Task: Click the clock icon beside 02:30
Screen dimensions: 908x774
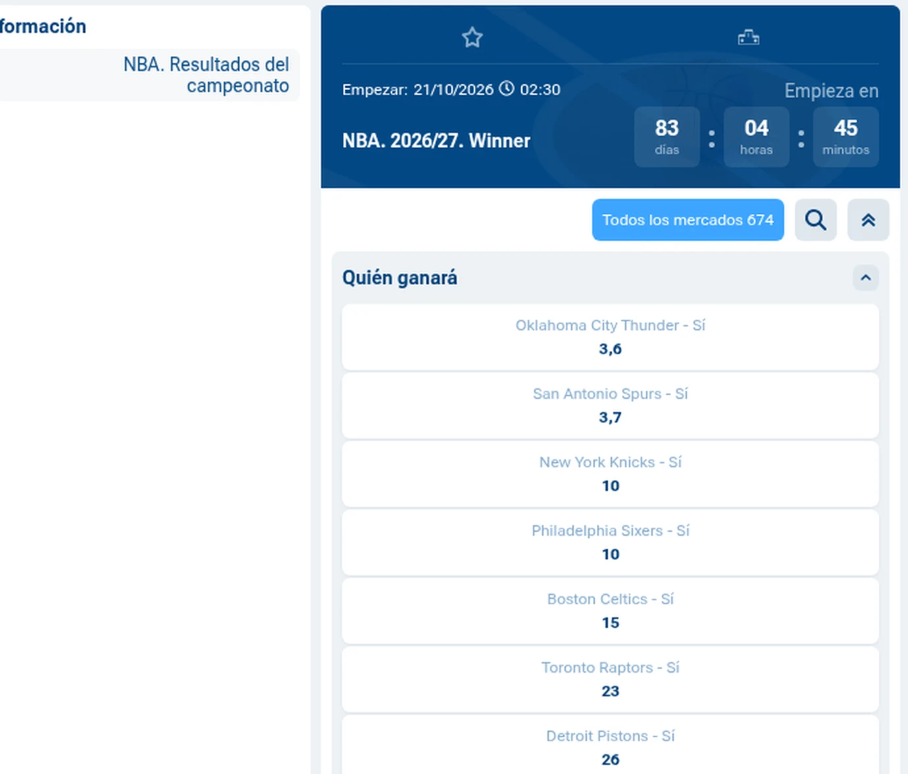Action: (507, 89)
